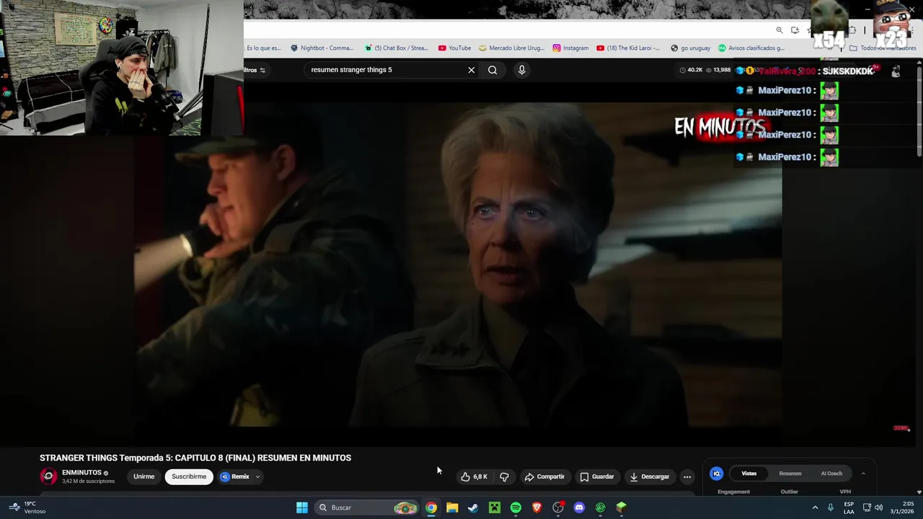Click the tray microphone icon

(x=831, y=507)
